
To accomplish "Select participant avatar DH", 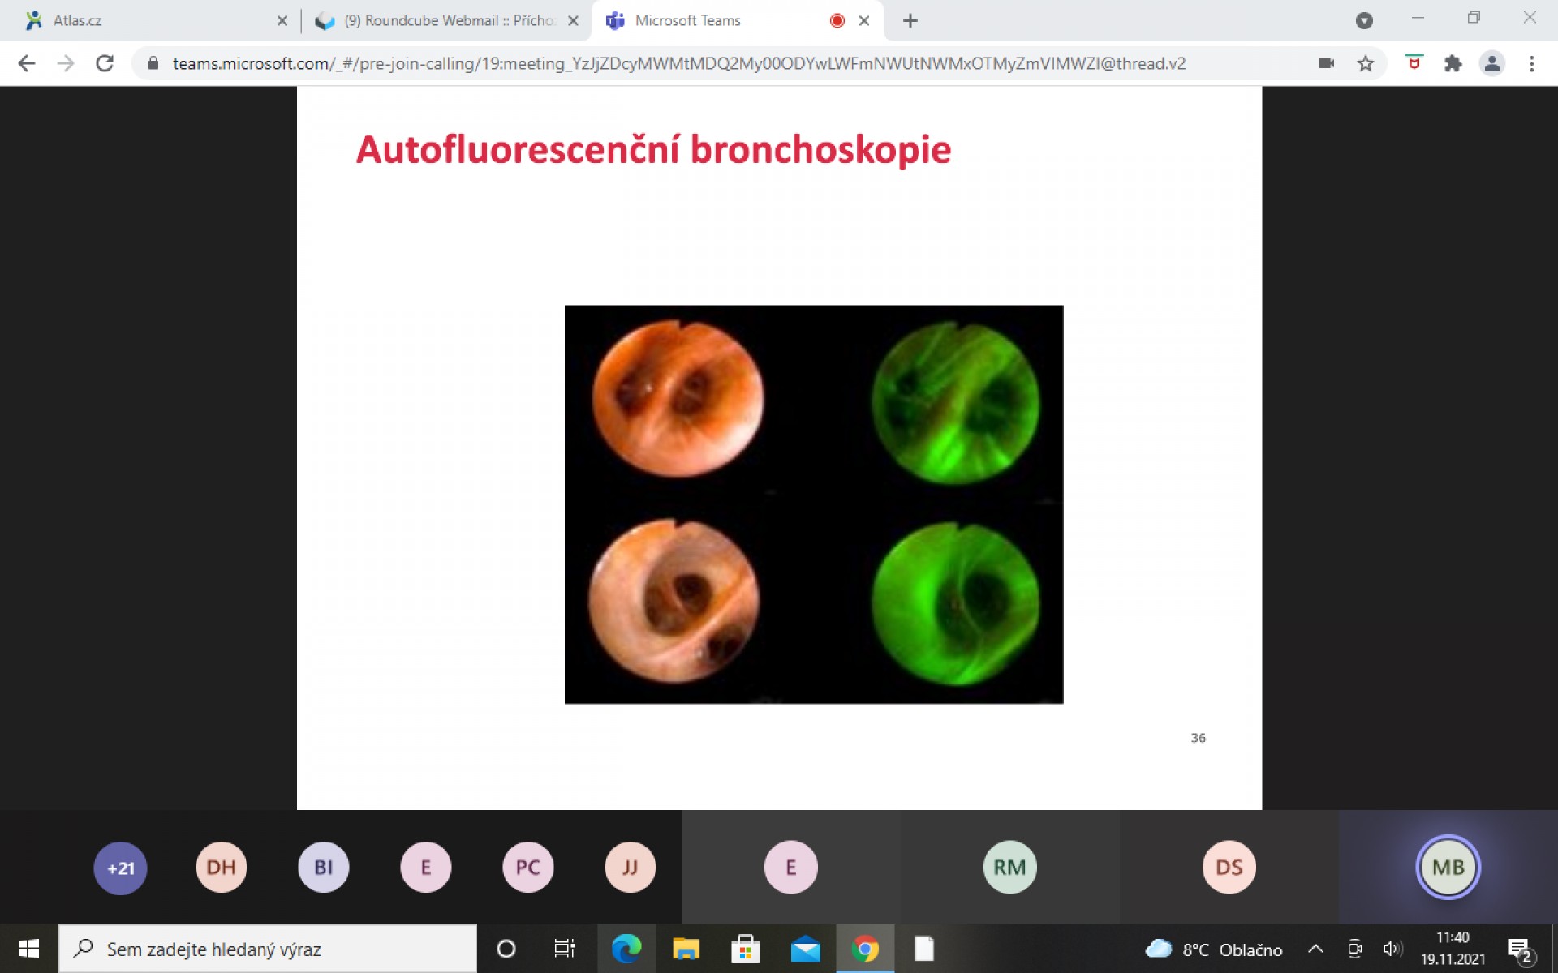I will pyautogui.click(x=221, y=868).
